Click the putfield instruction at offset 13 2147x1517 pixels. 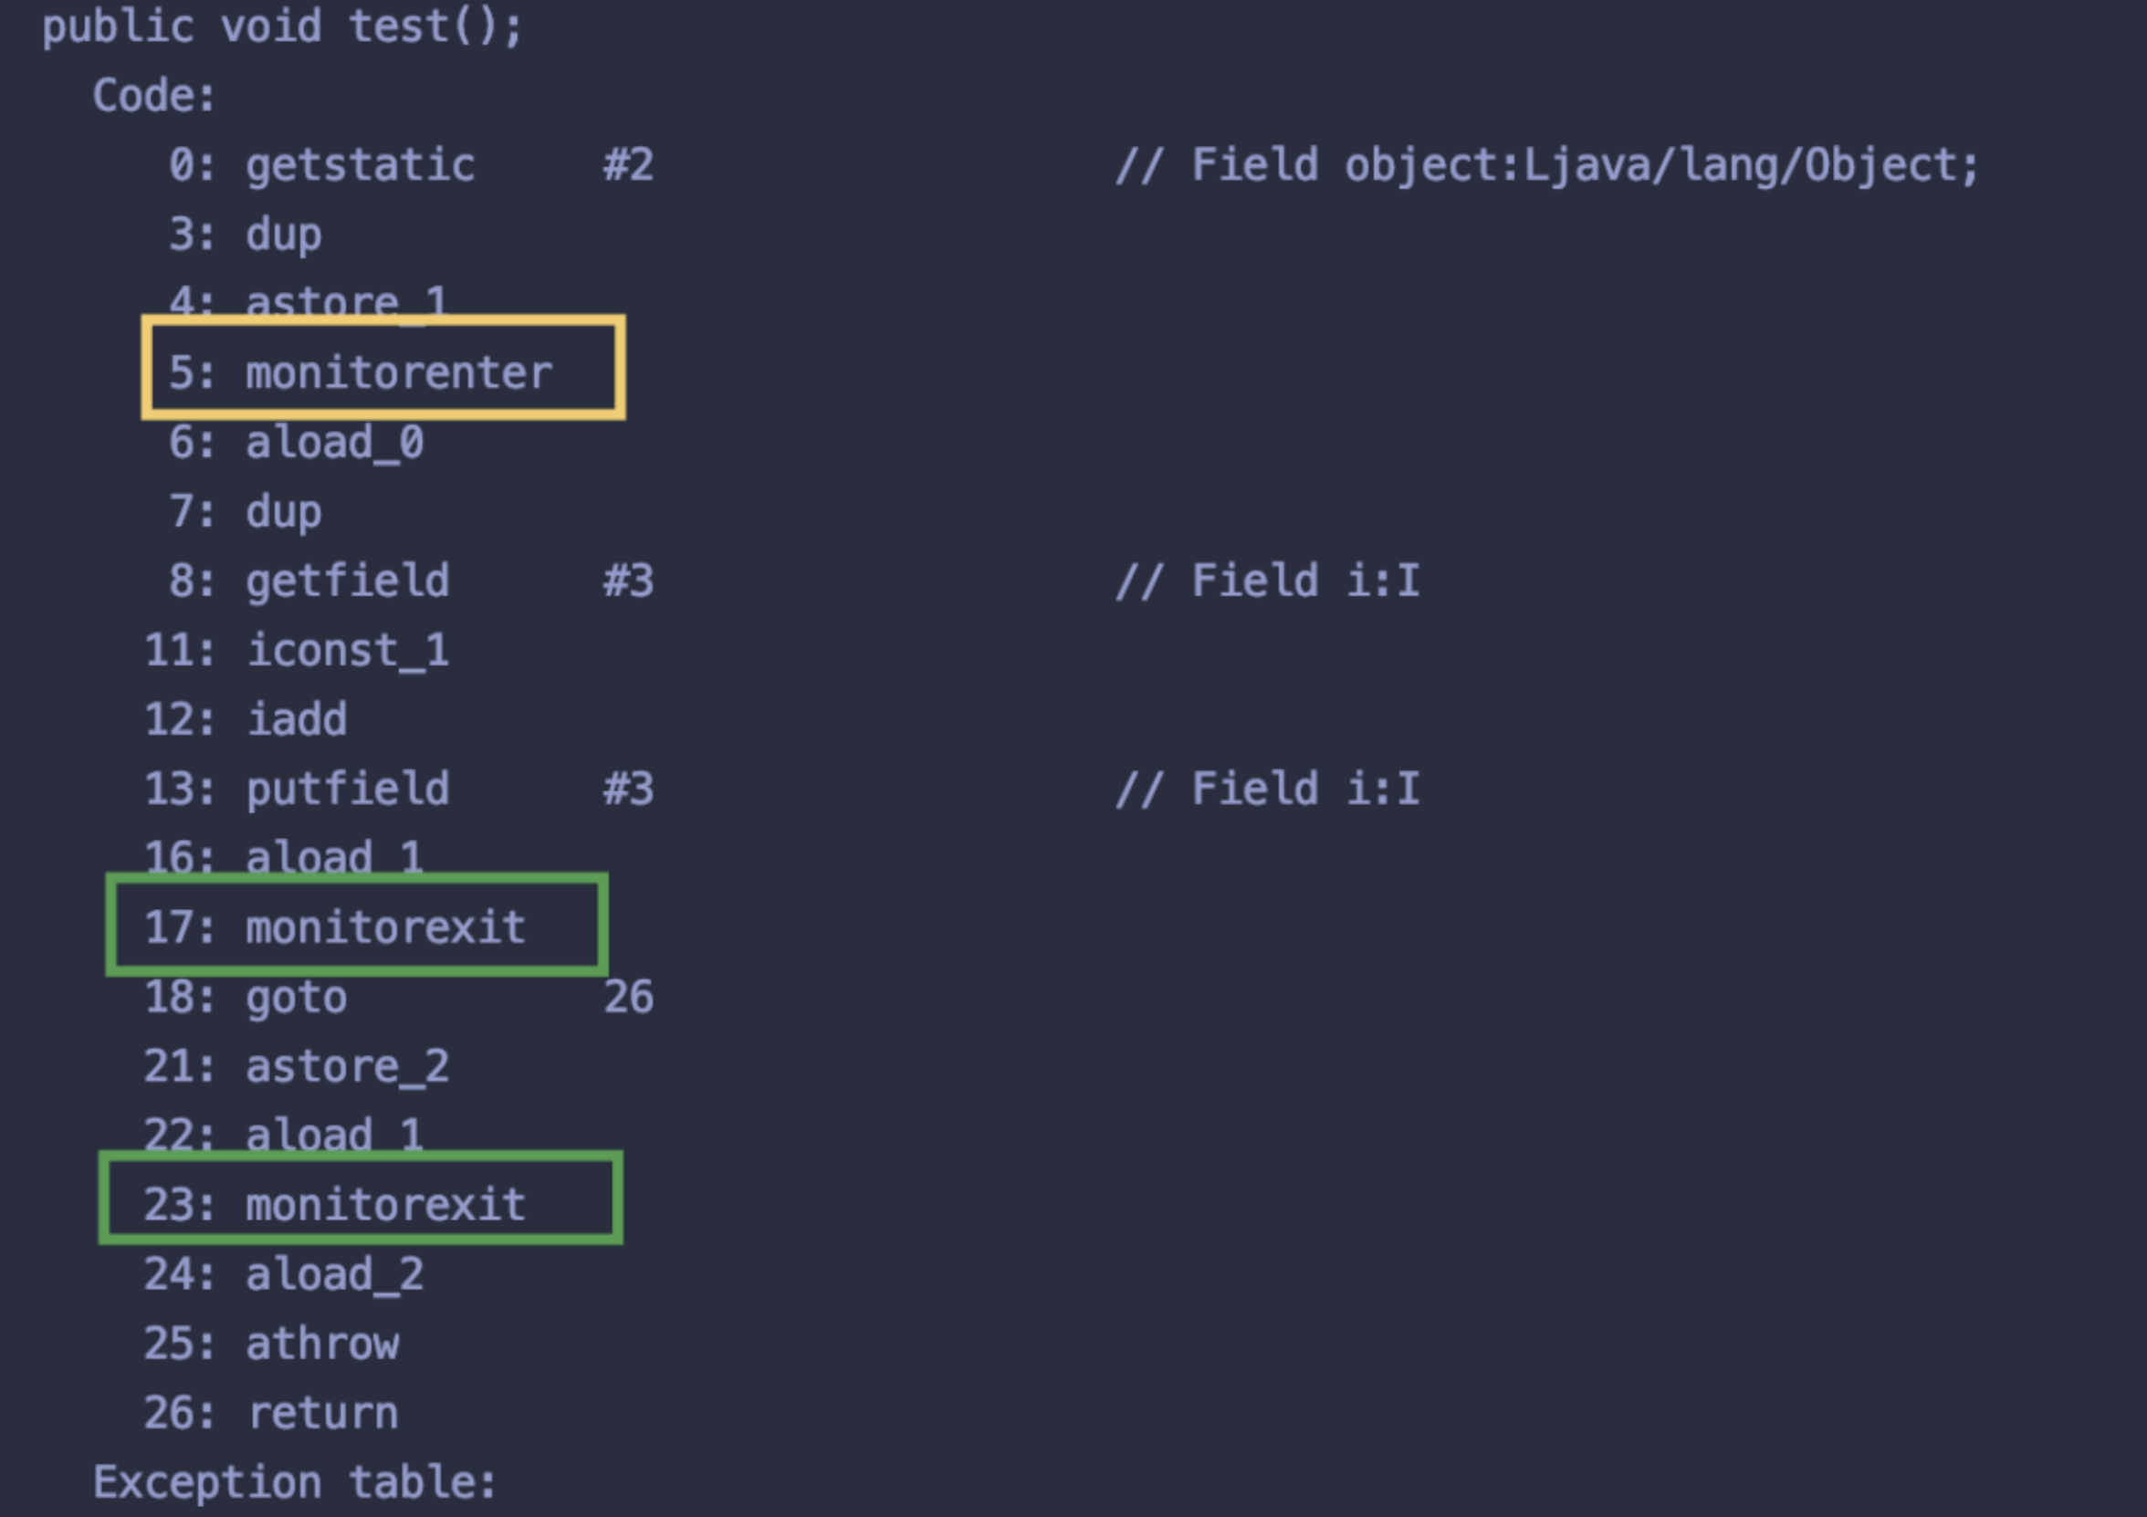[347, 790]
